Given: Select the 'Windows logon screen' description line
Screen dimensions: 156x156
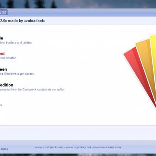Looking at the screenshot, I should tap(17, 74).
